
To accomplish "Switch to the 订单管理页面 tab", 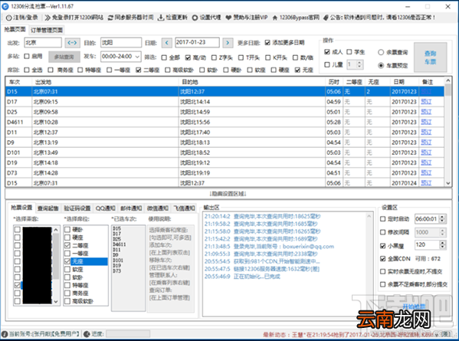I will click(47, 30).
